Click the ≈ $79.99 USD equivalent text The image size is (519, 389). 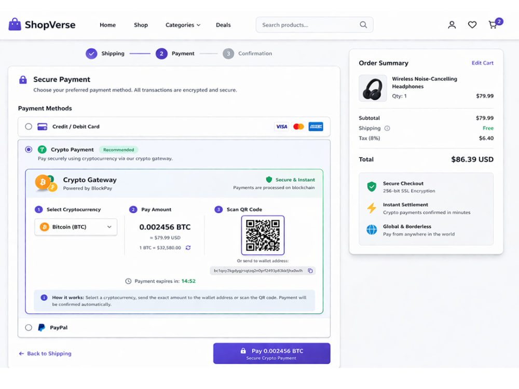pos(165,238)
